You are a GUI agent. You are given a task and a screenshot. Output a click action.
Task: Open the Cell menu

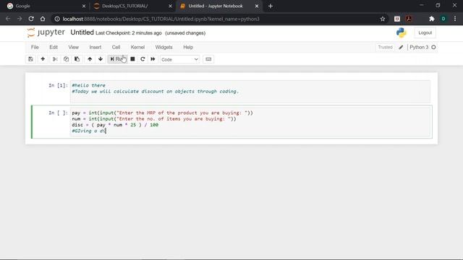pyautogui.click(x=116, y=47)
